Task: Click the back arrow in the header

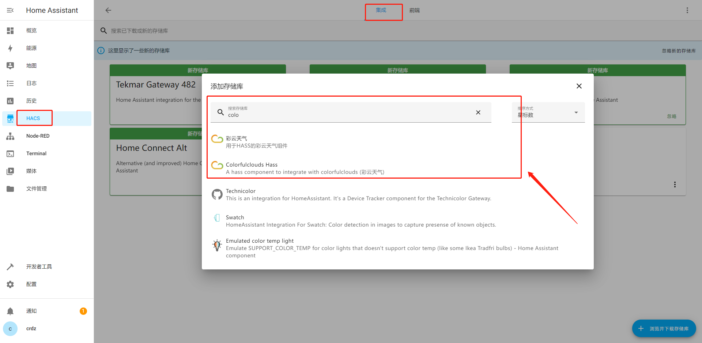Action: point(108,10)
